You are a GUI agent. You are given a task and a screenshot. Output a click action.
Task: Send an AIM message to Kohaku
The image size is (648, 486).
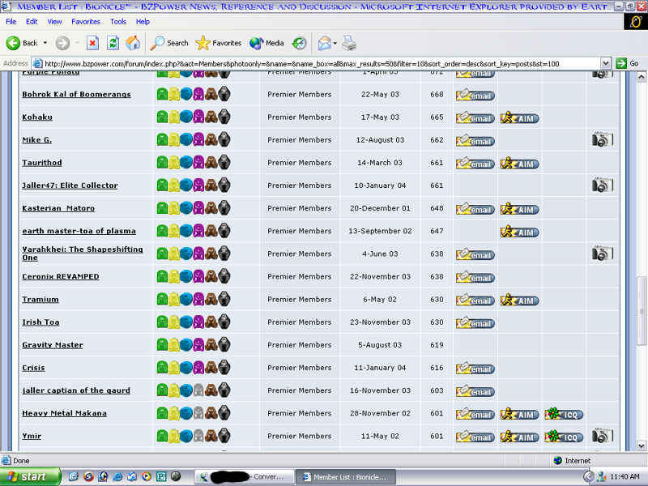[x=519, y=117]
